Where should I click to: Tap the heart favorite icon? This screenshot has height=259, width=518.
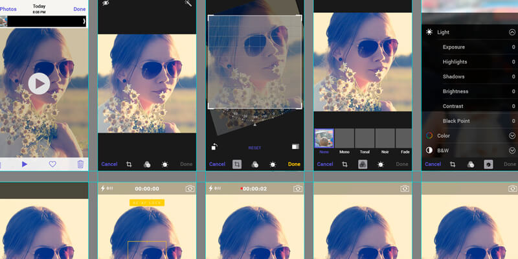(52, 164)
